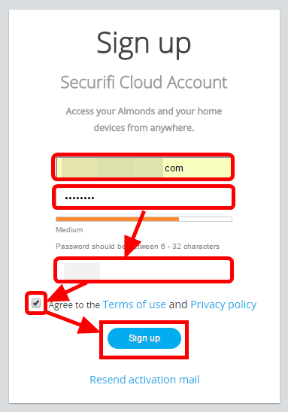Click the orange password strength bar
This screenshot has height=412, width=288.
coord(117,219)
